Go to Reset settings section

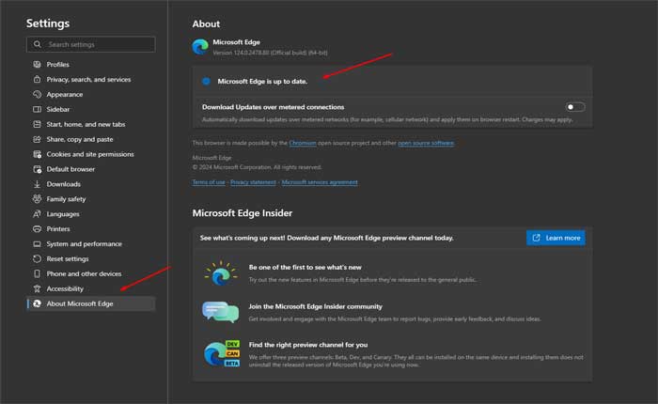pos(67,259)
